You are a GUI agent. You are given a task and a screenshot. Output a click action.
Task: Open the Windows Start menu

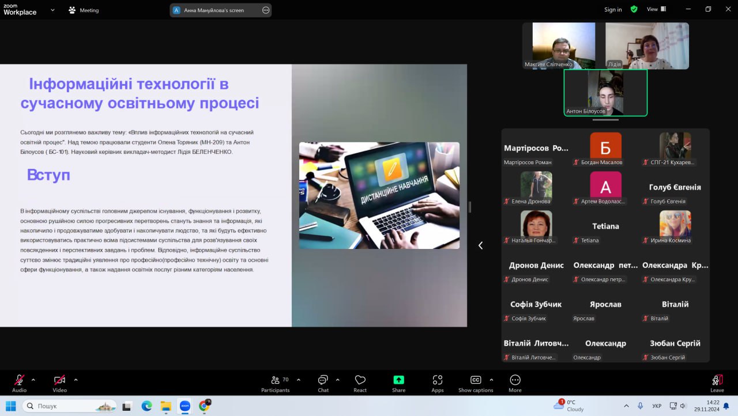coord(11,406)
